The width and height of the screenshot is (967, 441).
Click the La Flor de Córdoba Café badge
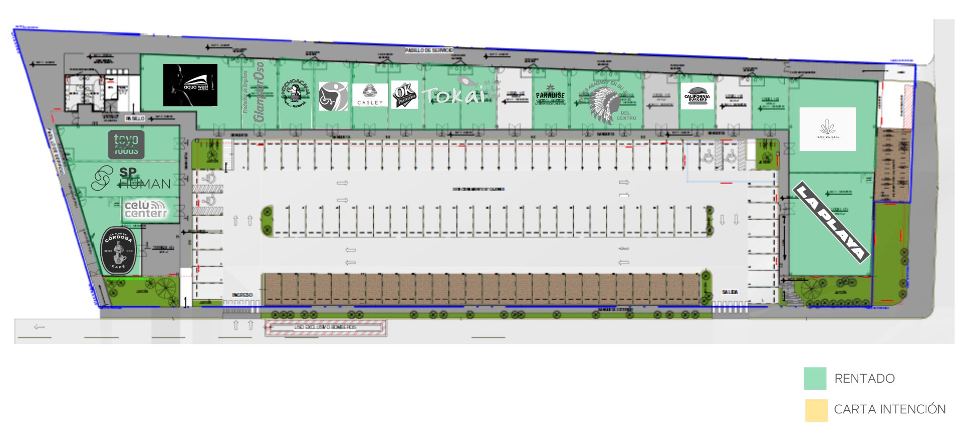coord(118,250)
